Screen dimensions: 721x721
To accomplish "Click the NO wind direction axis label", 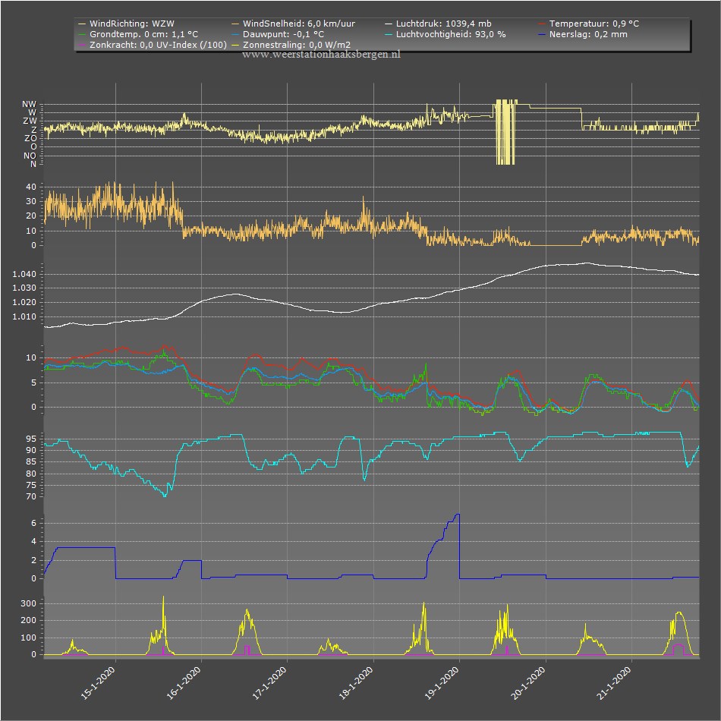I will pyautogui.click(x=30, y=156).
